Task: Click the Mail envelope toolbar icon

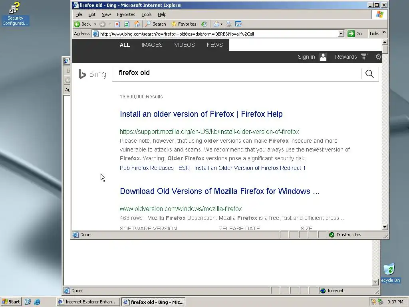Action: coord(216,24)
